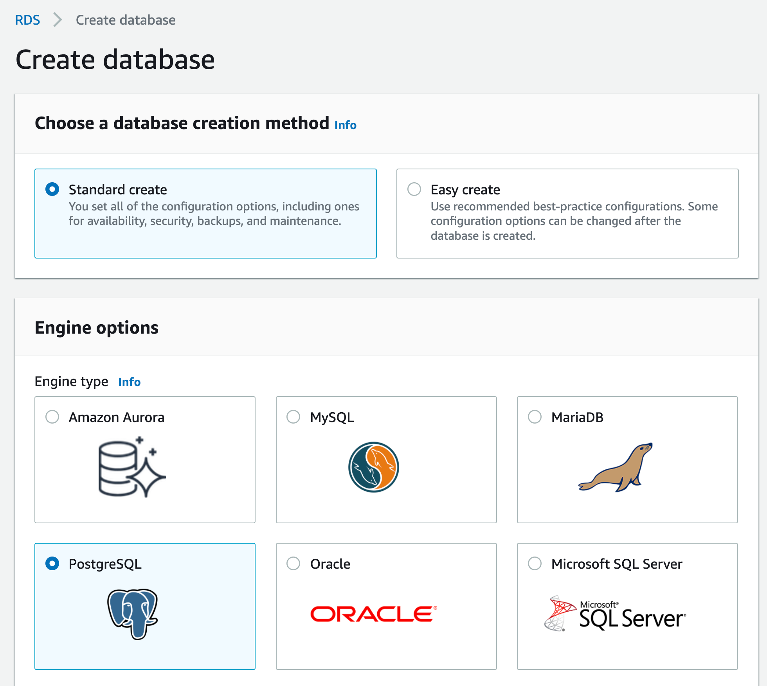This screenshot has height=686, width=767.
Task: Click the Create database breadcrumb item
Action: click(x=125, y=20)
